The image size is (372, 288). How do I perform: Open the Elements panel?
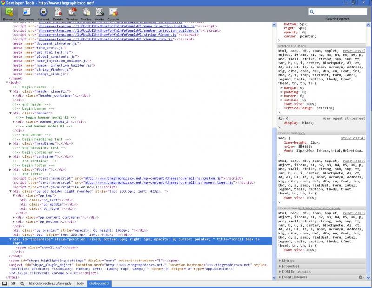[9, 14]
